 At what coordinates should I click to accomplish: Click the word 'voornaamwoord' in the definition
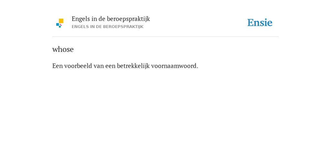[x=174, y=66]
